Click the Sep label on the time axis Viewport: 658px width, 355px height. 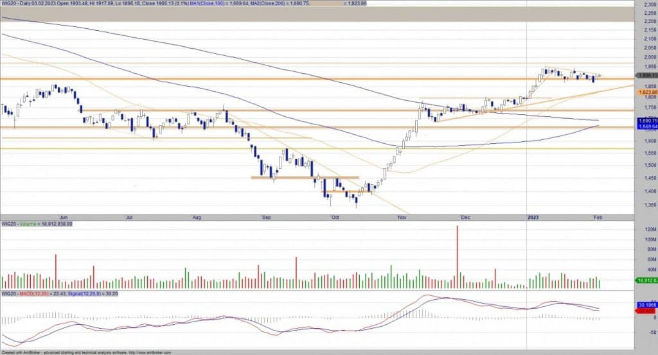267,218
